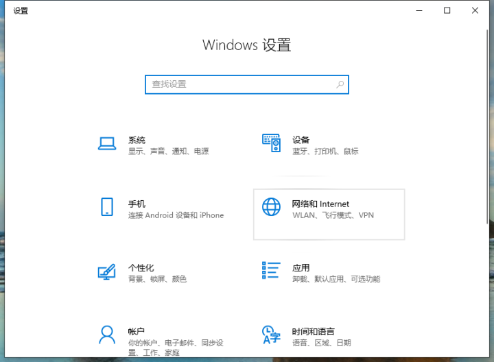Open the 应用 category title
Viewport: 494px width, 362px height.
coord(301,267)
